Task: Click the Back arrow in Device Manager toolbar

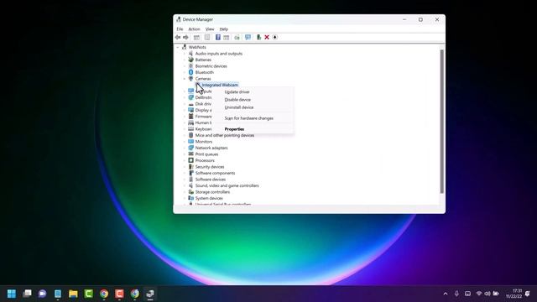Action: click(x=177, y=37)
